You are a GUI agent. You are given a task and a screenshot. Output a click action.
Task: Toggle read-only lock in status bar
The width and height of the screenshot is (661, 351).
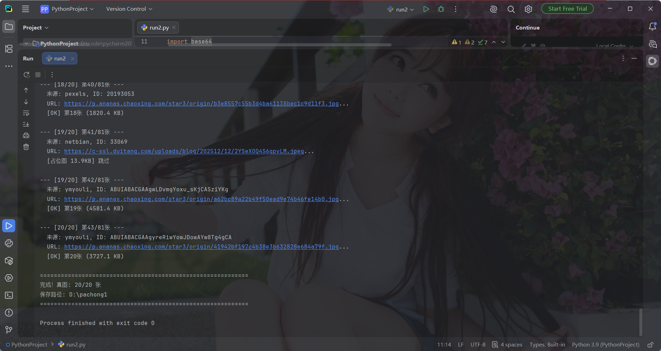[650, 345]
